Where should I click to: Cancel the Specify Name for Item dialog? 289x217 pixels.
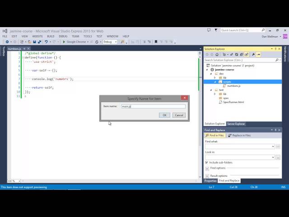[179, 115]
